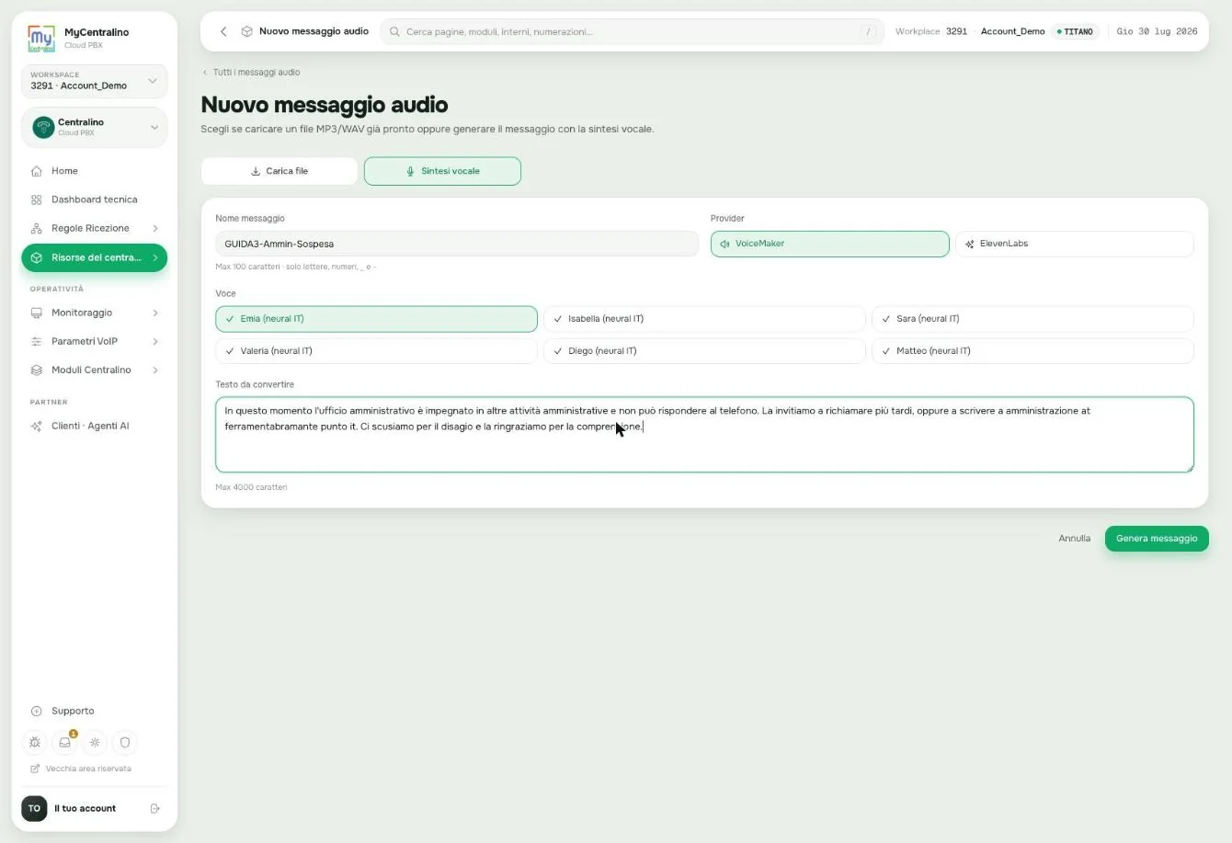Click the Annulla button
The width and height of the screenshot is (1232, 843).
tap(1074, 539)
